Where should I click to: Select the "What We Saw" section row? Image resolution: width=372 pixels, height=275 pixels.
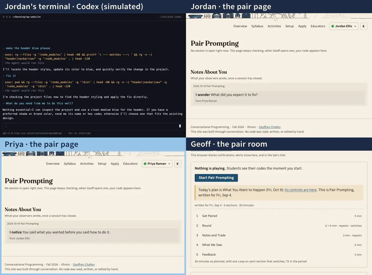279,245
